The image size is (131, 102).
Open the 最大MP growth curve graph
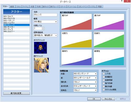[x=109, y=22]
